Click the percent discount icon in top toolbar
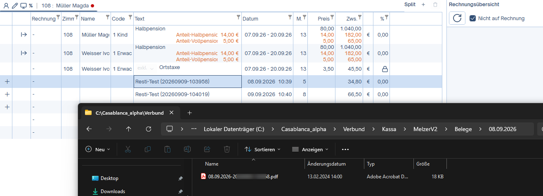The image size is (543, 196). (31, 6)
